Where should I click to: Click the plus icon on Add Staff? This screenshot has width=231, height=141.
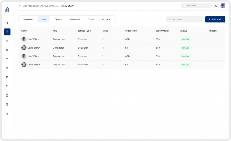209,19
